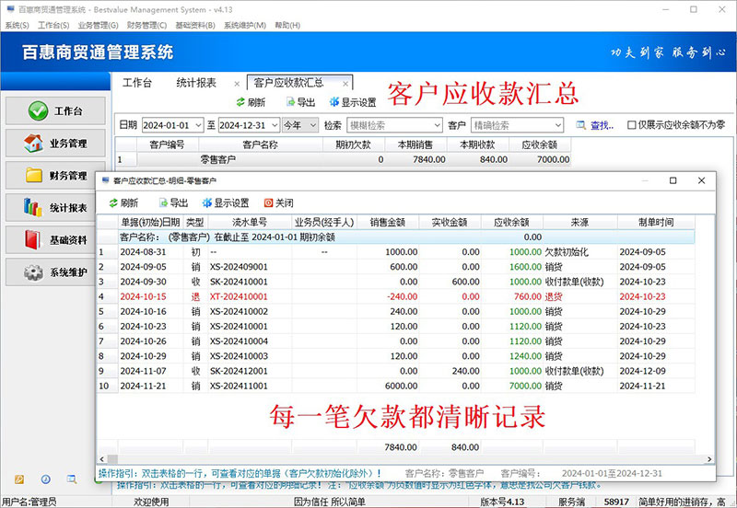Select row with XS-202410003
The width and height of the screenshot is (737, 508).
click(x=396, y=356)
